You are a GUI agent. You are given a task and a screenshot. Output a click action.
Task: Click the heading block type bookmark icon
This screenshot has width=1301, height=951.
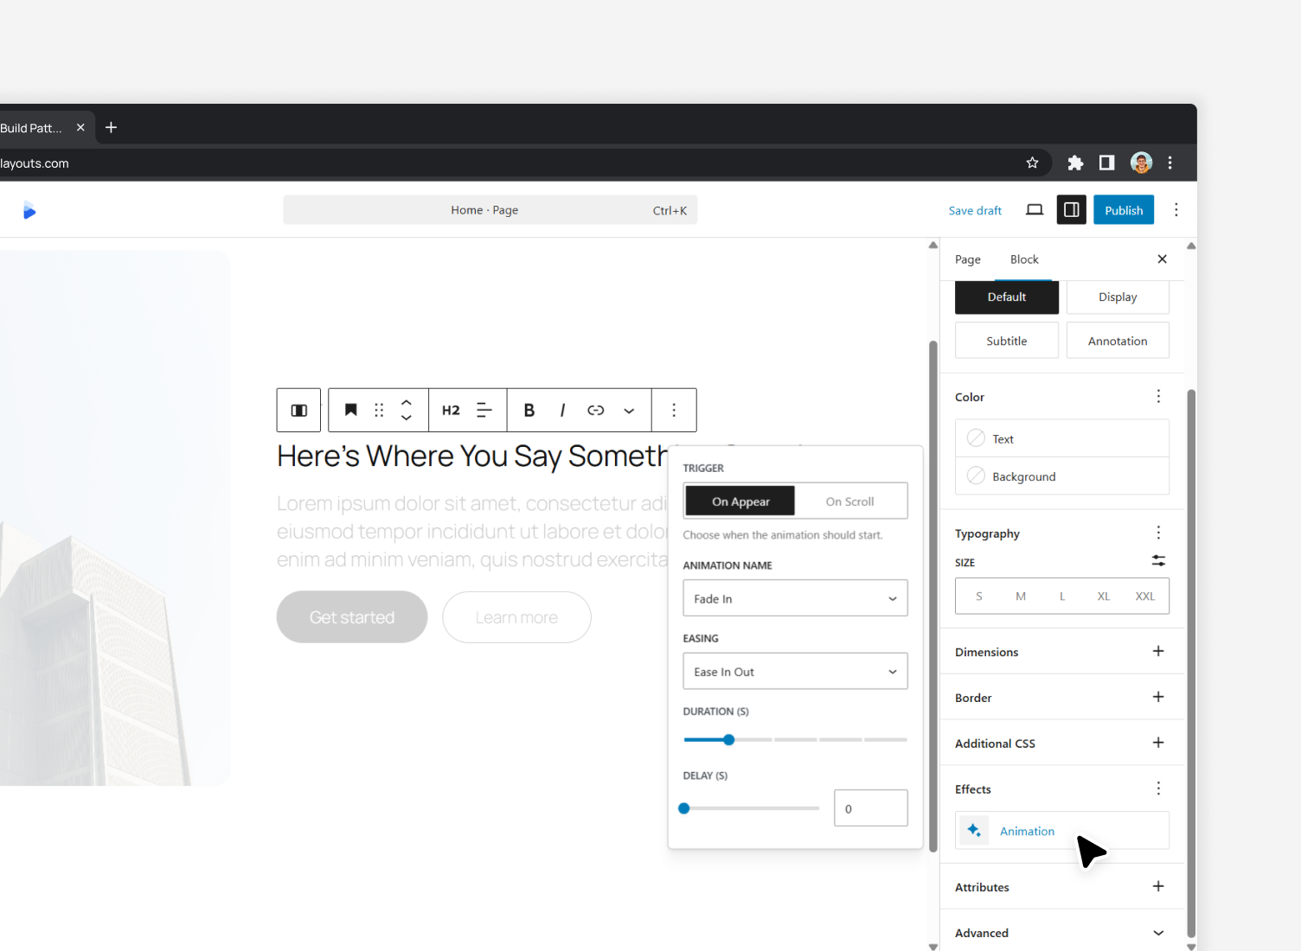pyautogui.click(x=350, y=411)
